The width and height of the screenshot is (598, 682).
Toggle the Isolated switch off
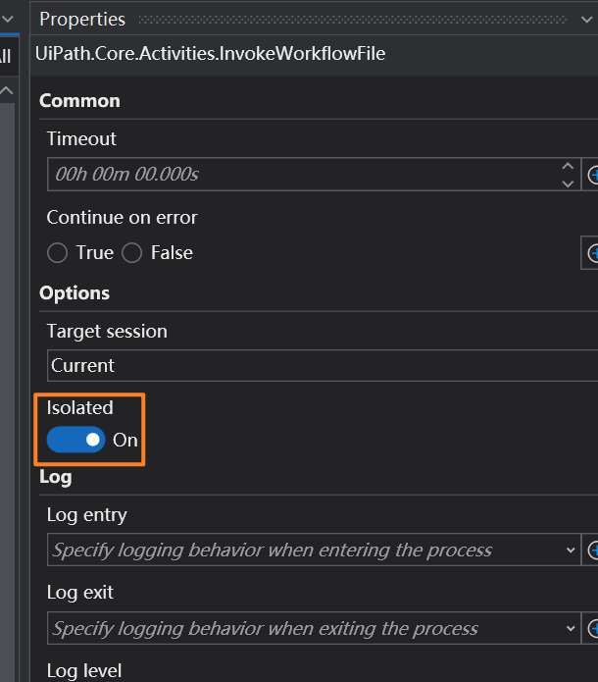pos(76,440)
